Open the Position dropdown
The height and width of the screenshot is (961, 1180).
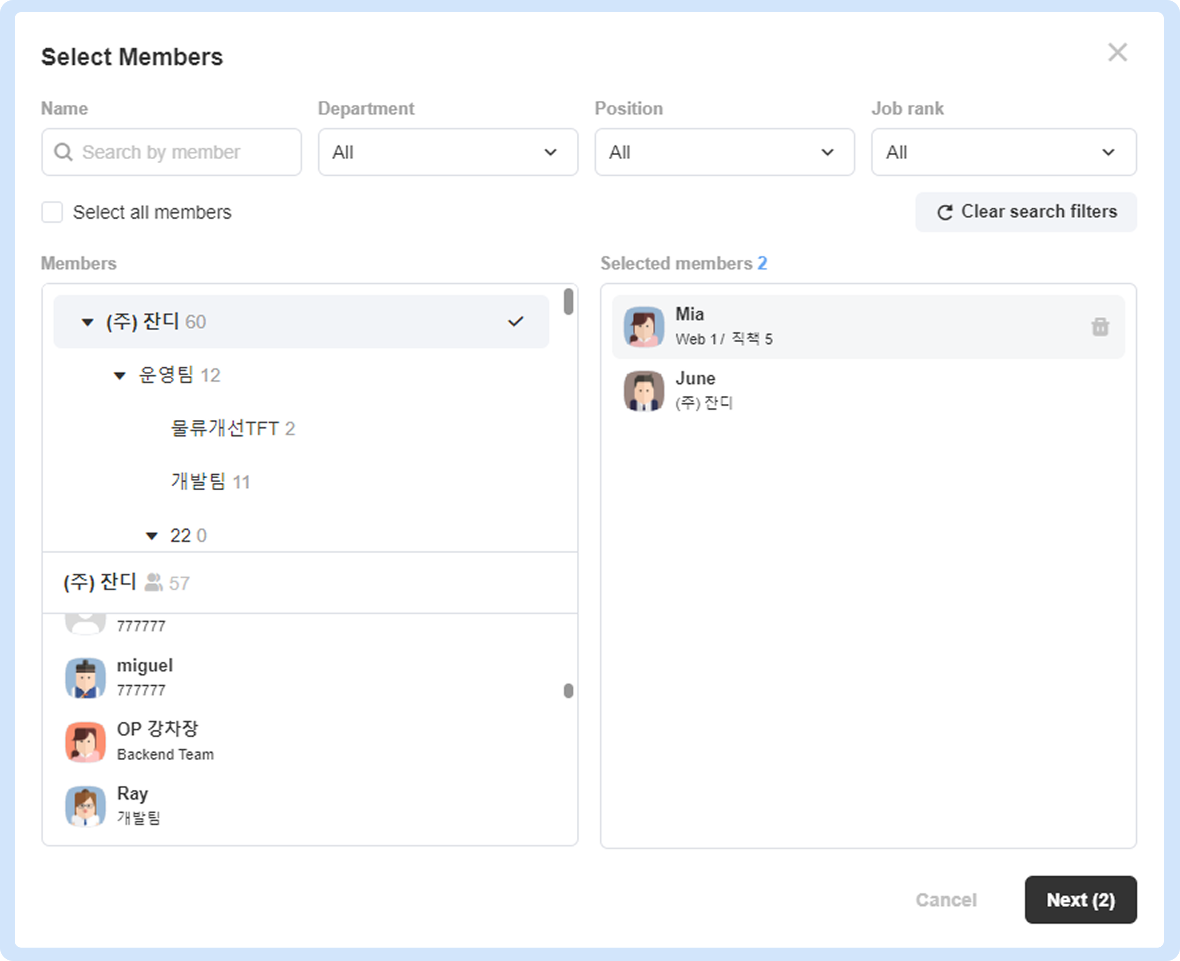(x=724, y=152)
